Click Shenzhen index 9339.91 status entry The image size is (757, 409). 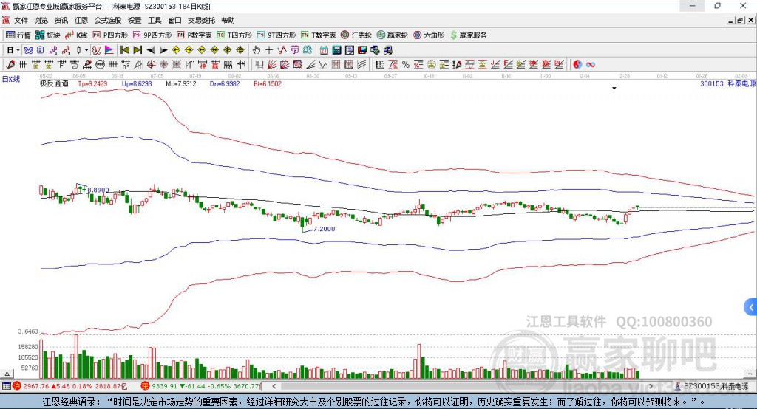coord(201,386)
